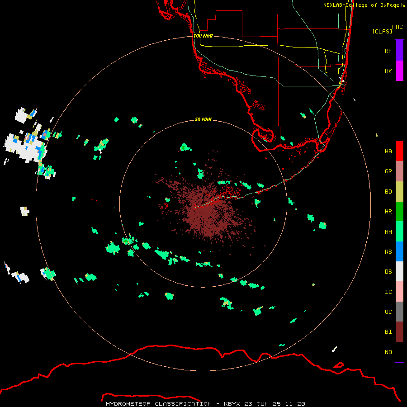Click the HA red legend swatch
The width and height of the screenshot is (407, 407).
click(399, 151)
